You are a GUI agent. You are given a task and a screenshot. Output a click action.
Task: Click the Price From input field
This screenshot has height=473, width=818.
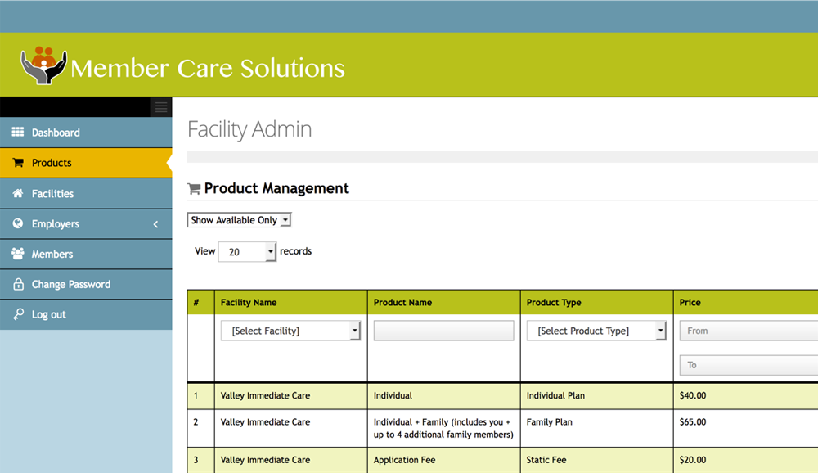(748, 331)
